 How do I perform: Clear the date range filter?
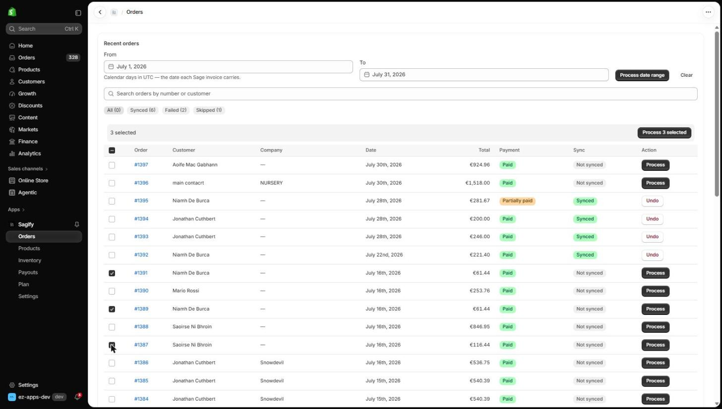(x=686, y=75)
